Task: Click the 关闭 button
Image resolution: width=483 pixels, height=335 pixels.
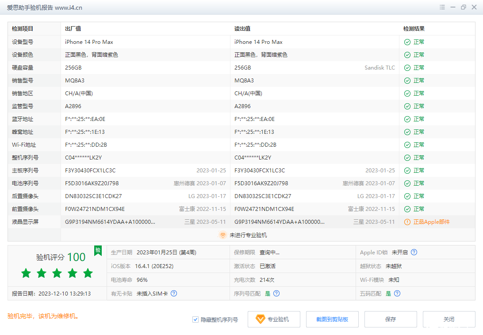Action: pos(449,319)
